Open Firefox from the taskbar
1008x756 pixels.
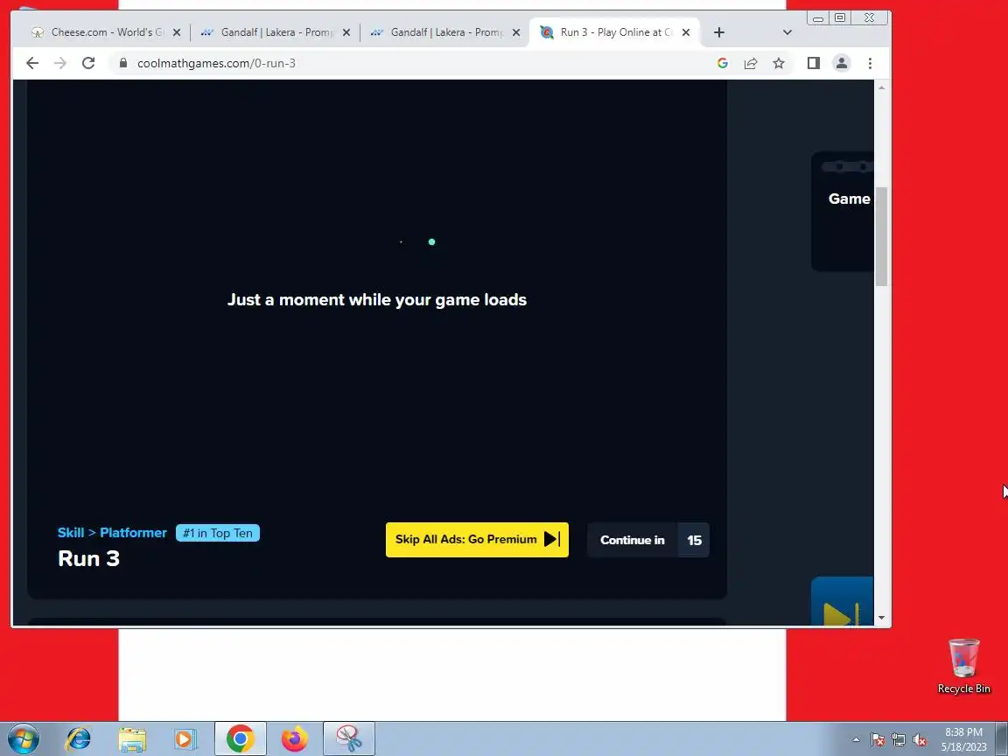[x=294, y=738]
